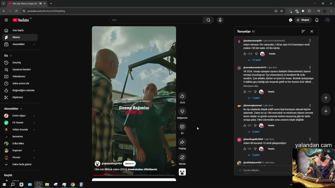Expand 2 yanıt under @hamitagaklc3863
Screen dimensions: 335x188
[254, 155]
